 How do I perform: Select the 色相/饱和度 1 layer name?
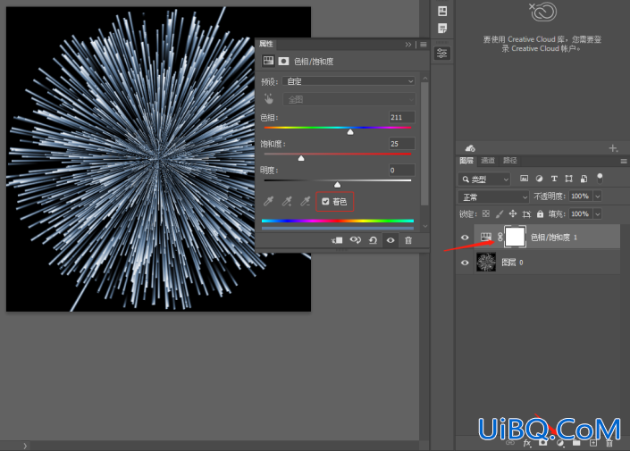tap(554, 238)
